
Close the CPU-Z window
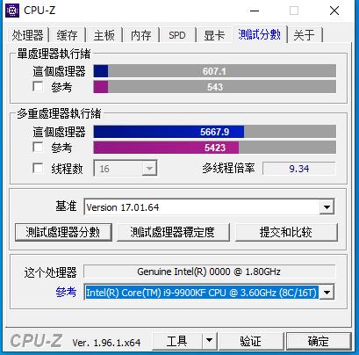(x=334, y=11)
